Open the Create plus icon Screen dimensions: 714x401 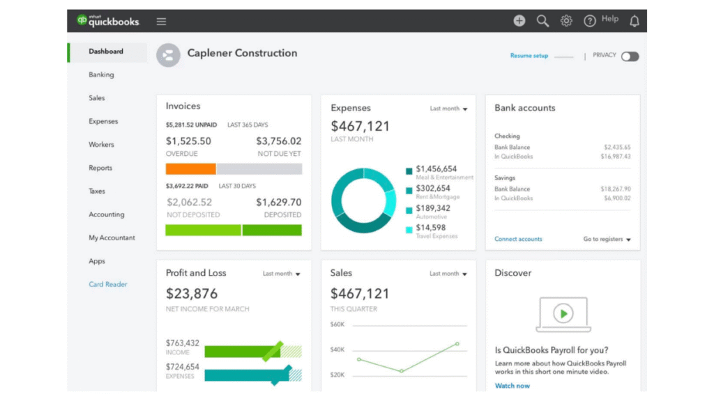pyautogui.click(x=519, y=21)
